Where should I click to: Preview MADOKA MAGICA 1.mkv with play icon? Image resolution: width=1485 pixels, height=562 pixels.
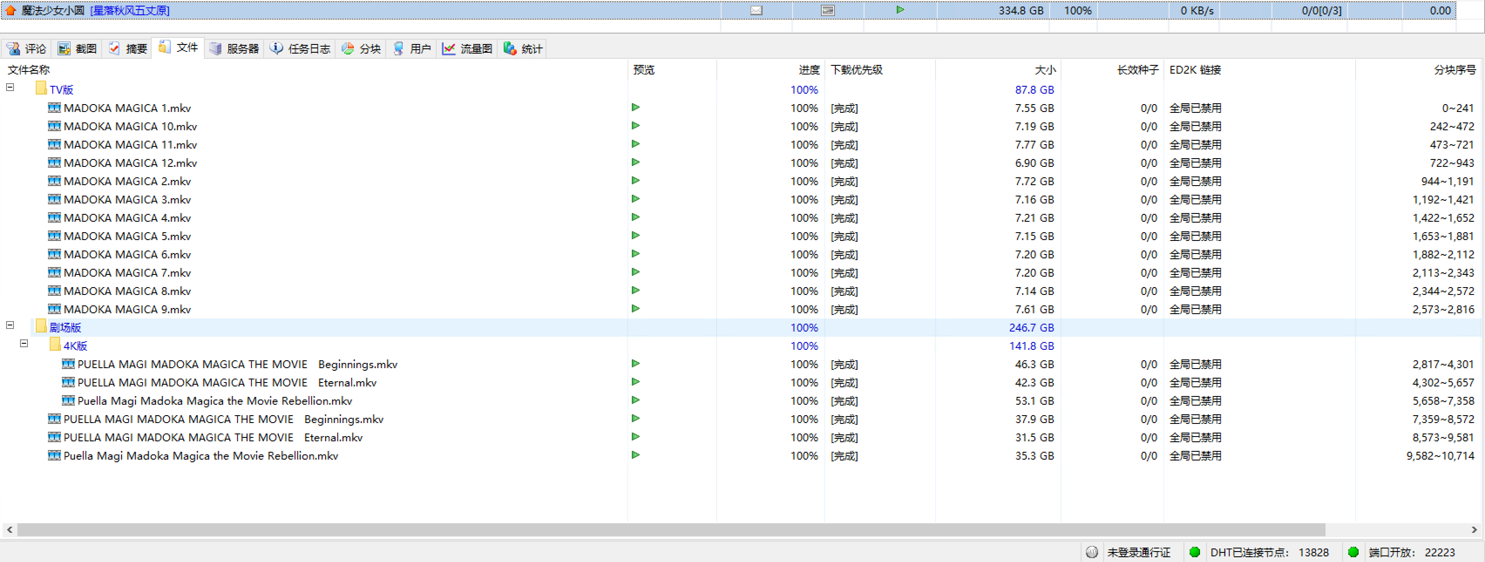635,108
